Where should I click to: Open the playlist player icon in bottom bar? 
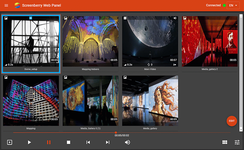coord(10,142)
